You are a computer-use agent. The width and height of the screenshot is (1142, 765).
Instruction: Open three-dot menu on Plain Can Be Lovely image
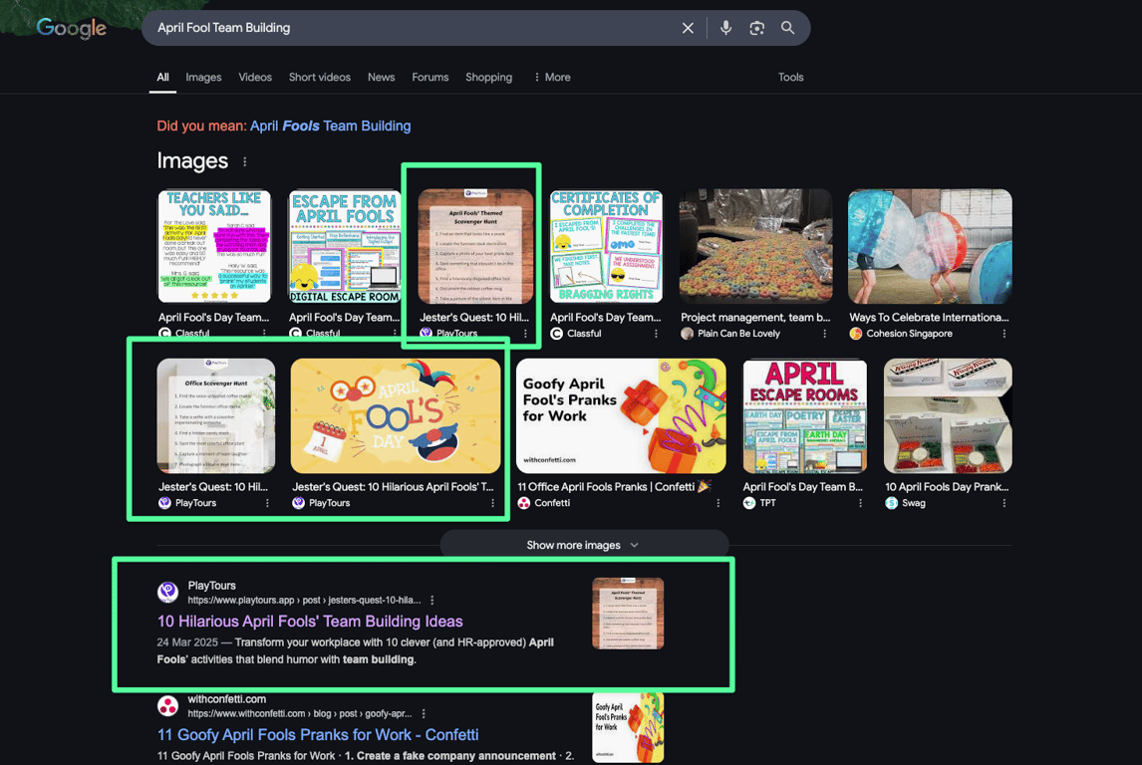[824, 334]
